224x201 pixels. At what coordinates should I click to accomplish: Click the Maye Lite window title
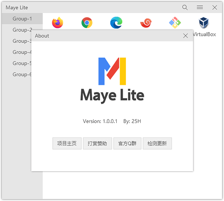click(x=17, y=8)
